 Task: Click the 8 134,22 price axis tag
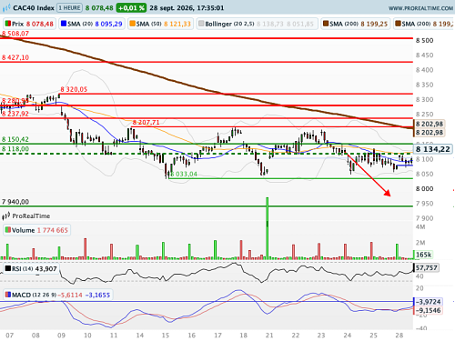(x=433, y=149)
